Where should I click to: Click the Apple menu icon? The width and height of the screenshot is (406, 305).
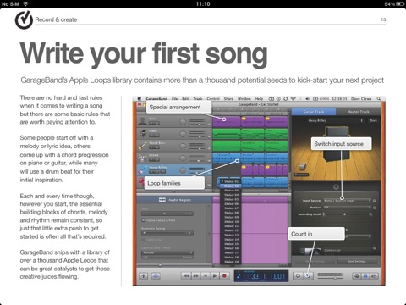tap(139, 99)
